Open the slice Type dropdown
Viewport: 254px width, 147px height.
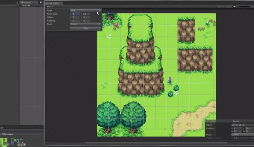[x=85, y=10]
